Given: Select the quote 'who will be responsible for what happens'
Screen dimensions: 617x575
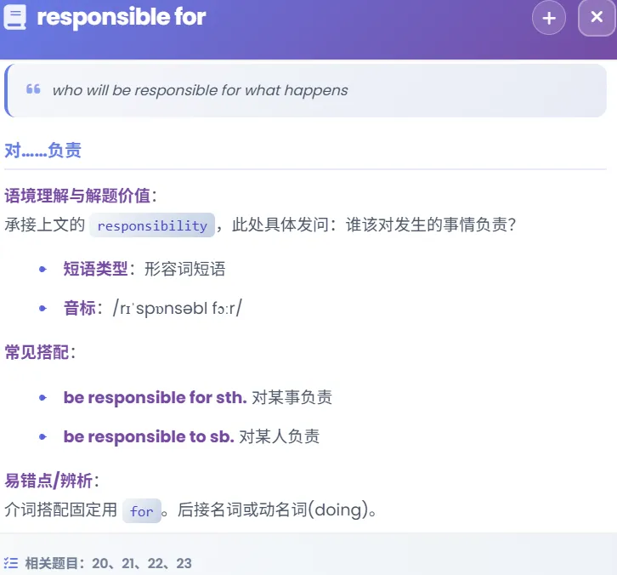Looking at the screenshot, I should [201, 90].
